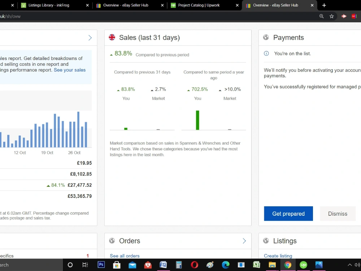Click the globe icon beside Payments

pos(266,37)
